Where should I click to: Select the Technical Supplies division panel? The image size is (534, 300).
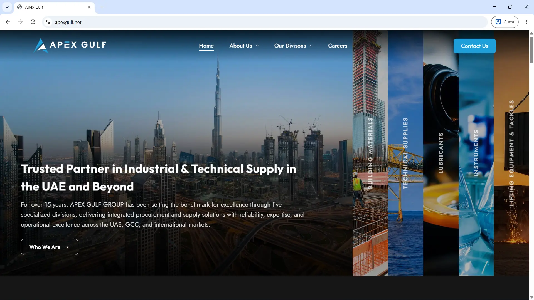pyautogui.click(x=405, y=153)
